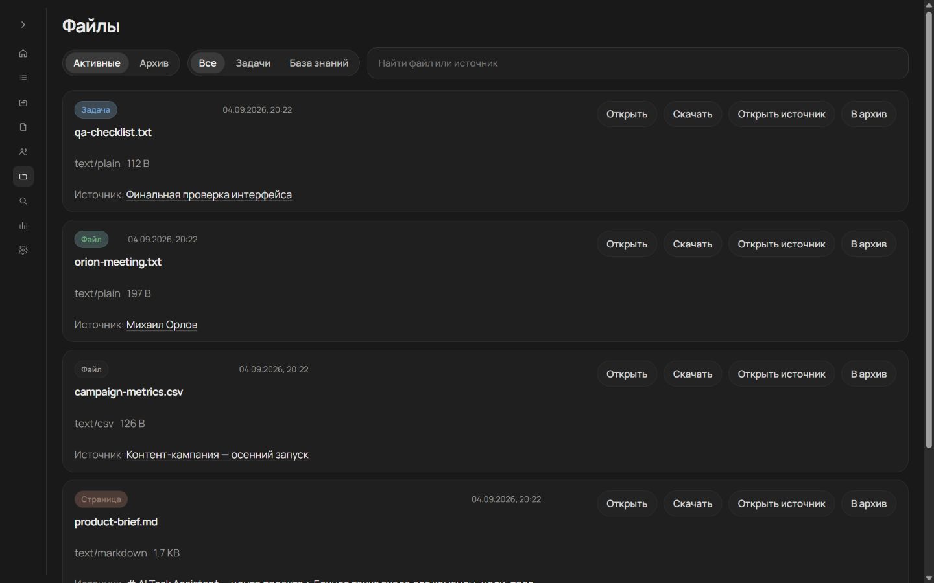The image size is (934, 583).
Task: Open qa-checklist.txt with Открыть button
Action: click(x=627, y=114)
